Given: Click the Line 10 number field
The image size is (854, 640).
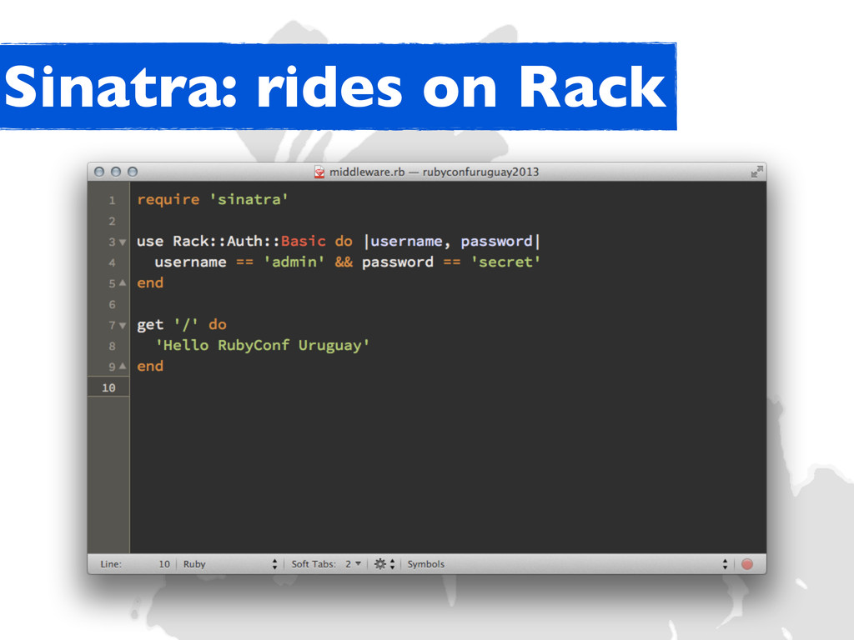Looking at the screenshot, I should (164, 564).
